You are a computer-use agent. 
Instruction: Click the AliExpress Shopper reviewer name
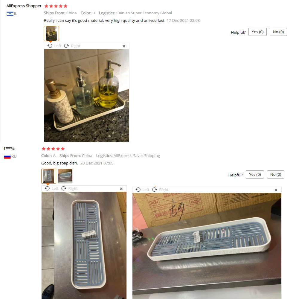(x=24, y=6)
